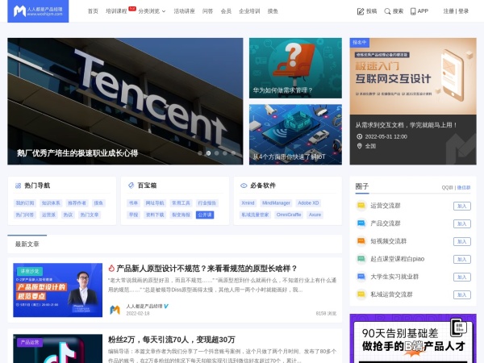This screenshot has width=484, height=363.
Task: Join the 产品交流群 with 加入 button
Action: click(461, 223)
